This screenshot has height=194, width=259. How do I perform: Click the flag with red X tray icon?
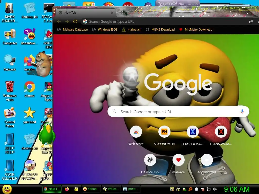[203, 189]
